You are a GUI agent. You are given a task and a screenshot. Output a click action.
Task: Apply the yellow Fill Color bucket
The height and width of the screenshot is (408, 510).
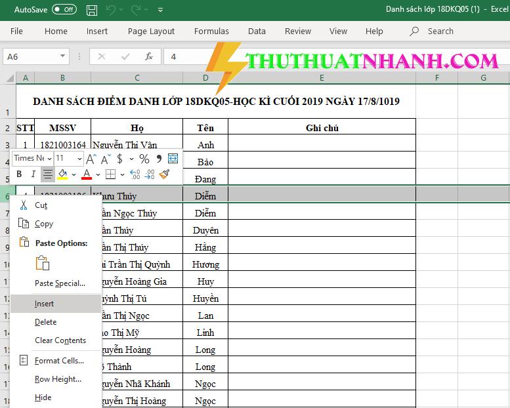62,174
